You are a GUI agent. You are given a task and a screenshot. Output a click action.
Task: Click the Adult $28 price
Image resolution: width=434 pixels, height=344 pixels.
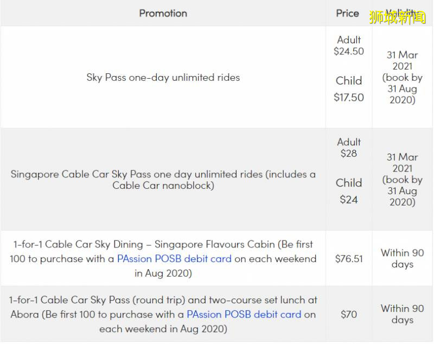[x=349, y=148]
